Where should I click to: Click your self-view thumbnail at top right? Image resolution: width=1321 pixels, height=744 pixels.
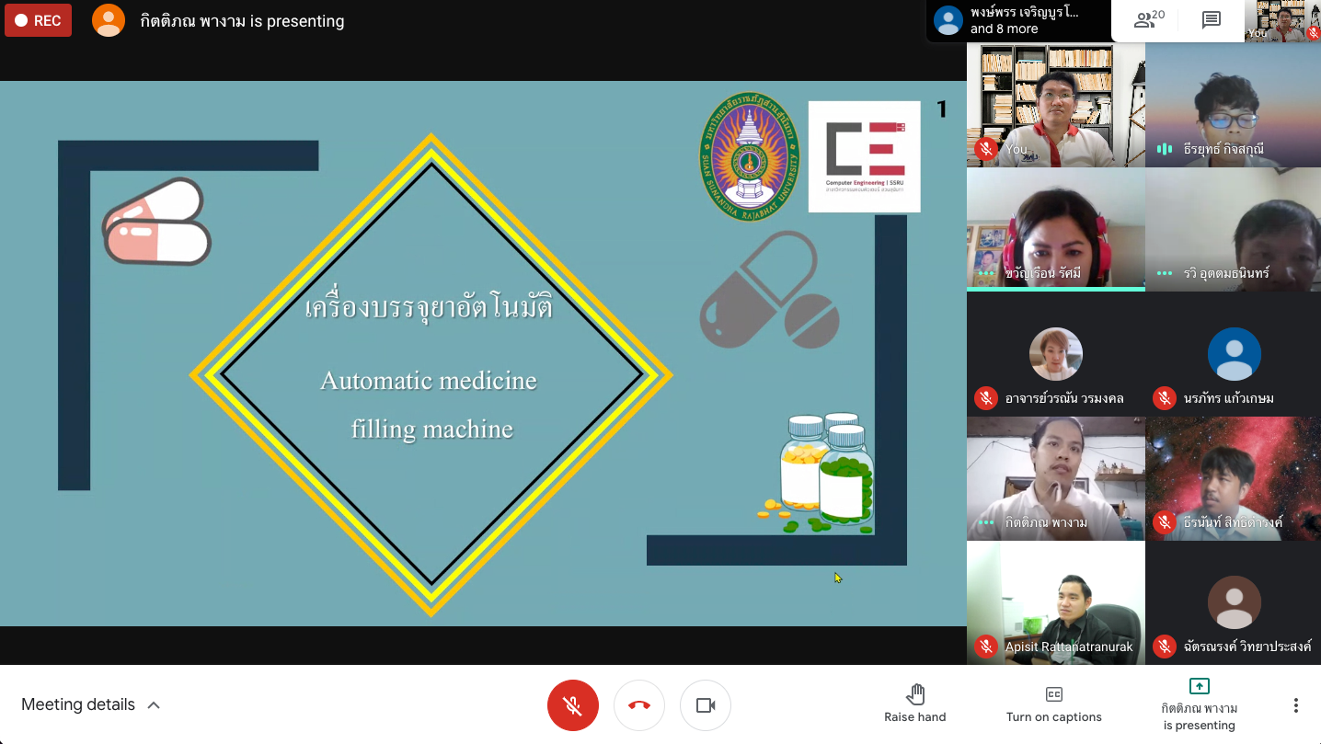point(1281,20)
